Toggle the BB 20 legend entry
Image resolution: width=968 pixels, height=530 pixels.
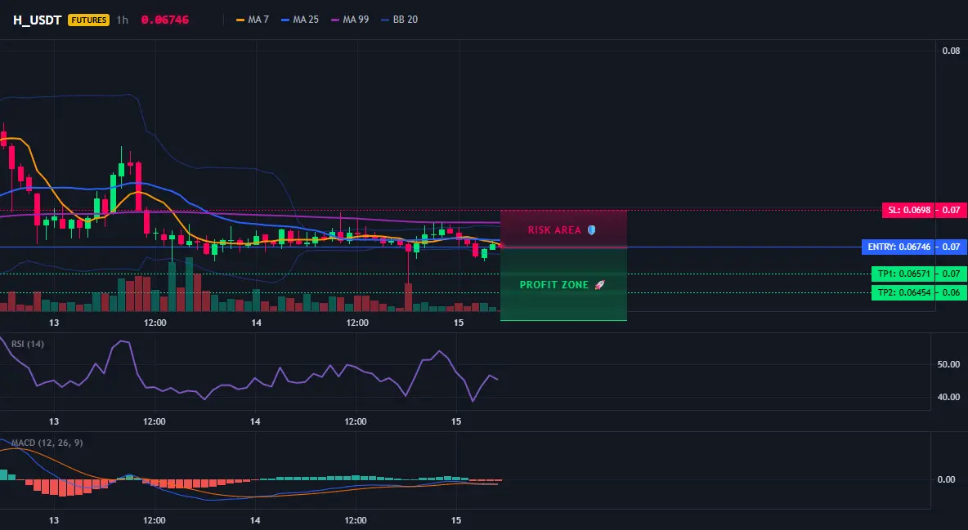[x=400, y=20]
